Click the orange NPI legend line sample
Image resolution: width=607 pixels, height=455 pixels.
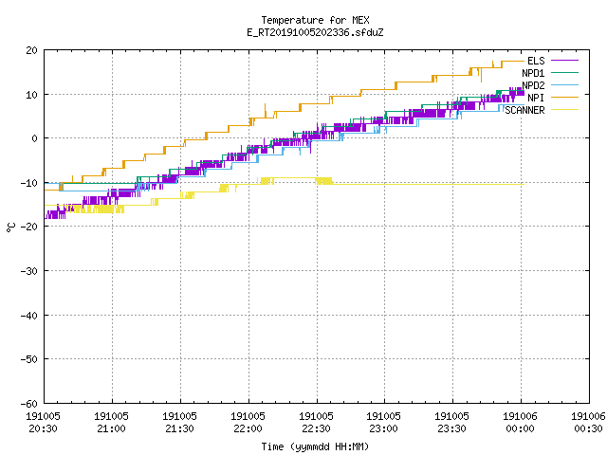[x=564, y=97]
